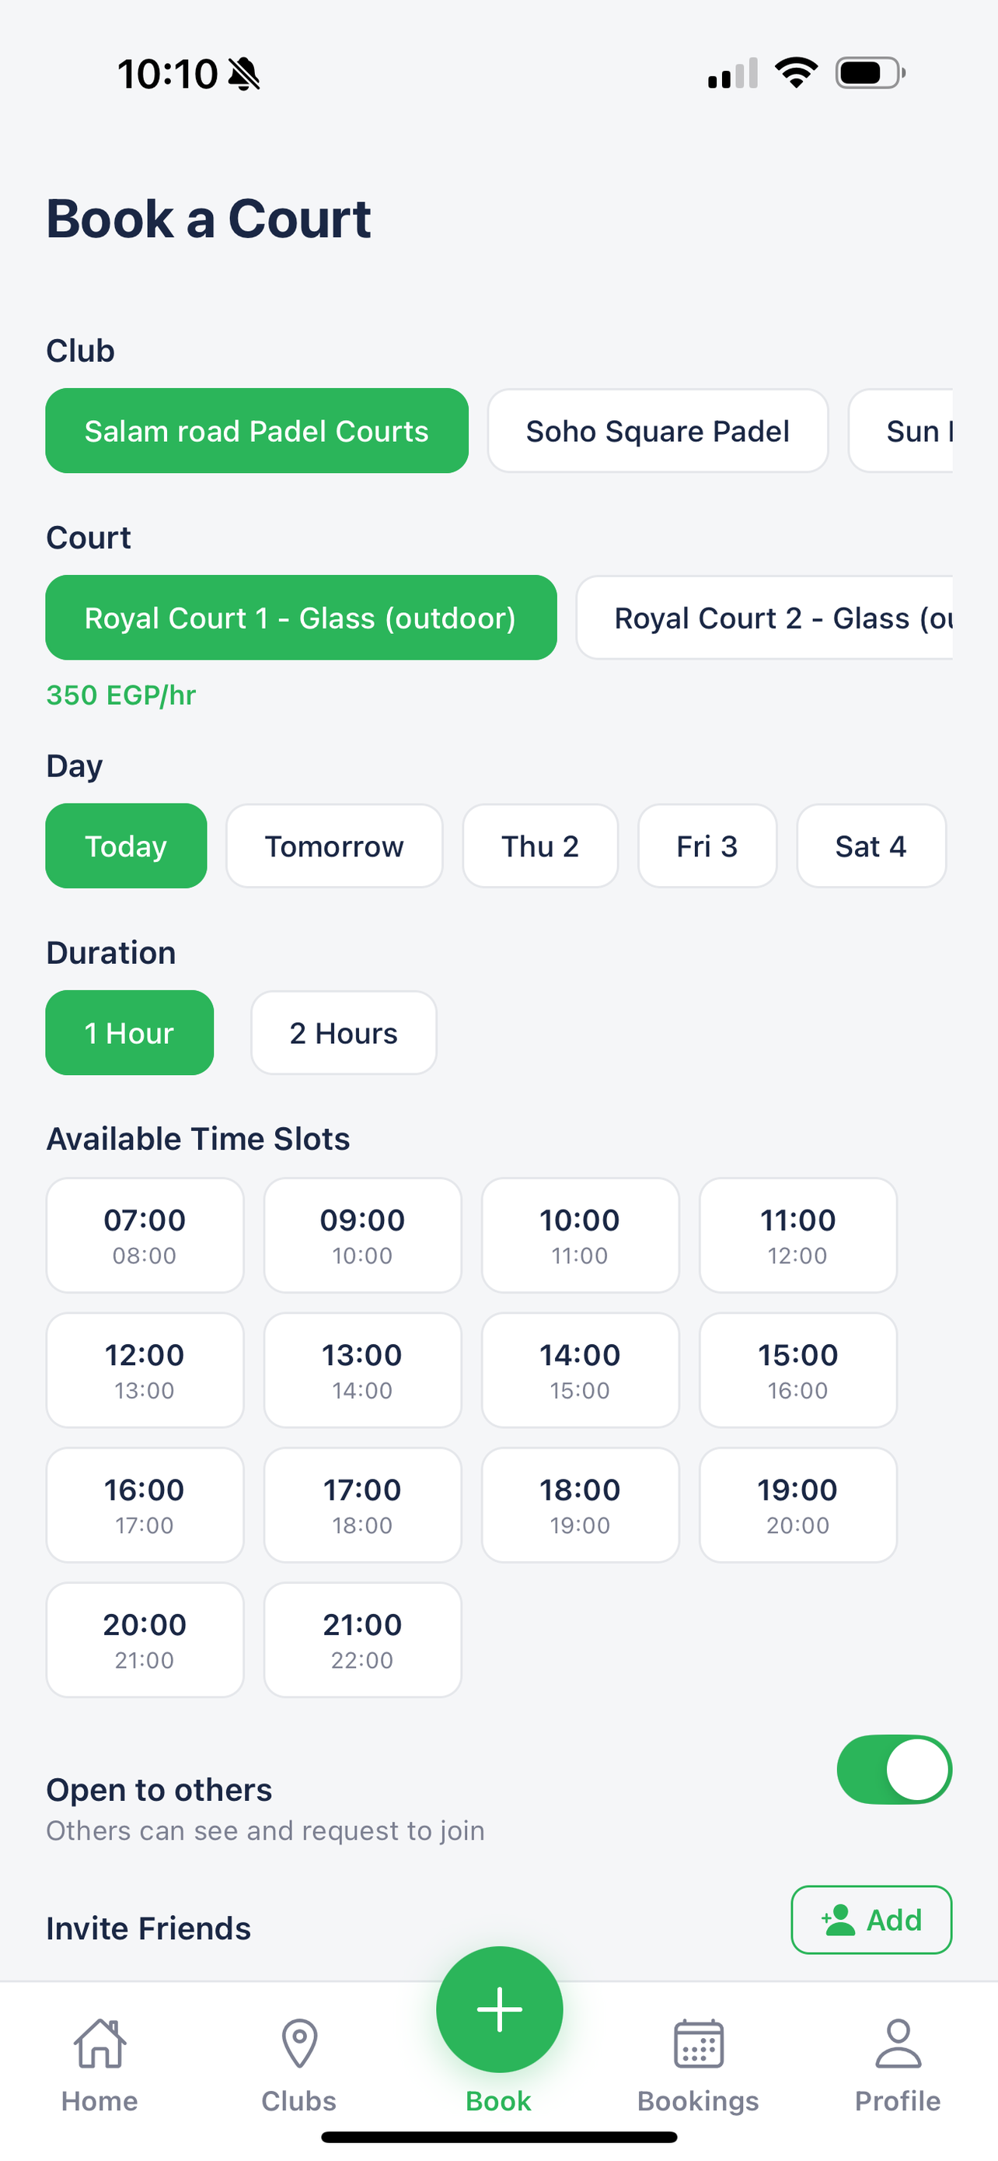Viewport: 998px width, 2161px height.
Task: Open the Home tab house icon
Action: click(99, 2044)
